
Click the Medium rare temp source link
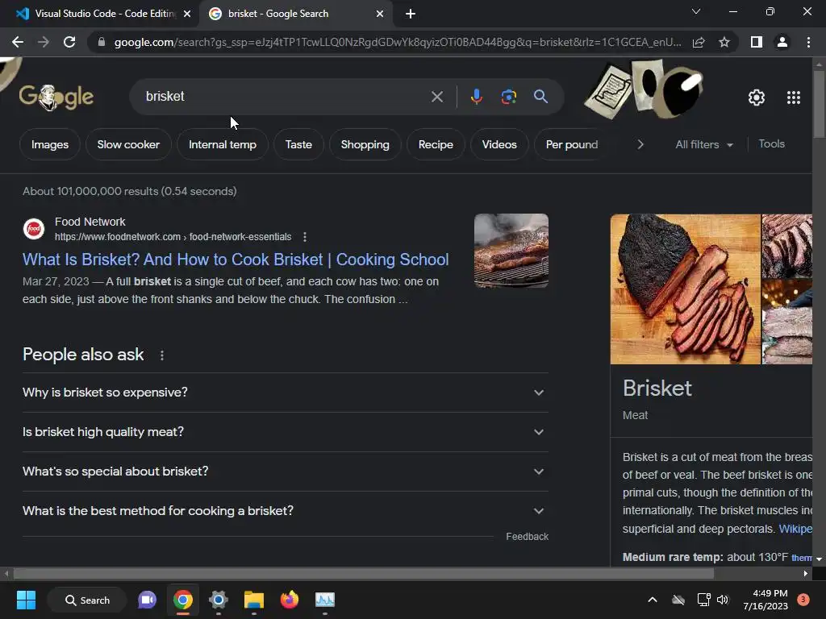801,558
